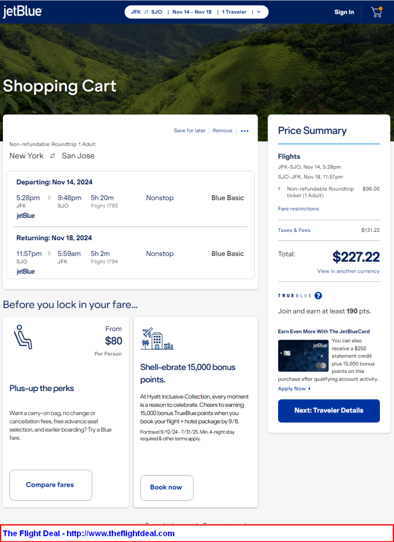Click Sign In

tap(344, 12)
